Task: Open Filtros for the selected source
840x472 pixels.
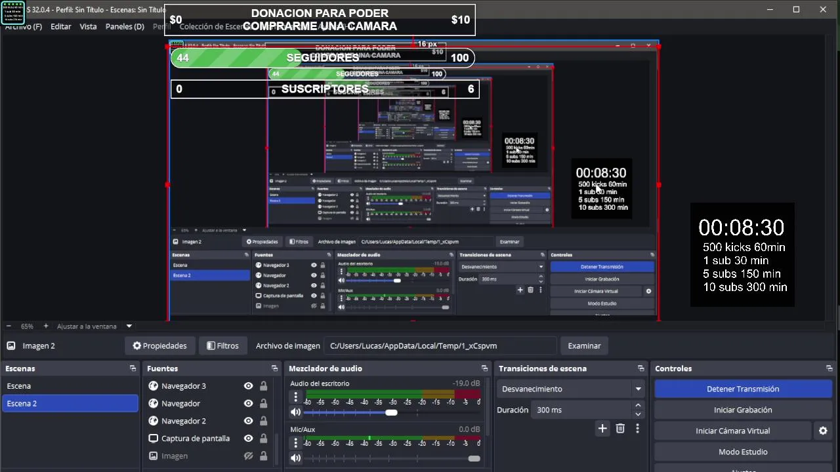Action: click(x=222, y=345)
